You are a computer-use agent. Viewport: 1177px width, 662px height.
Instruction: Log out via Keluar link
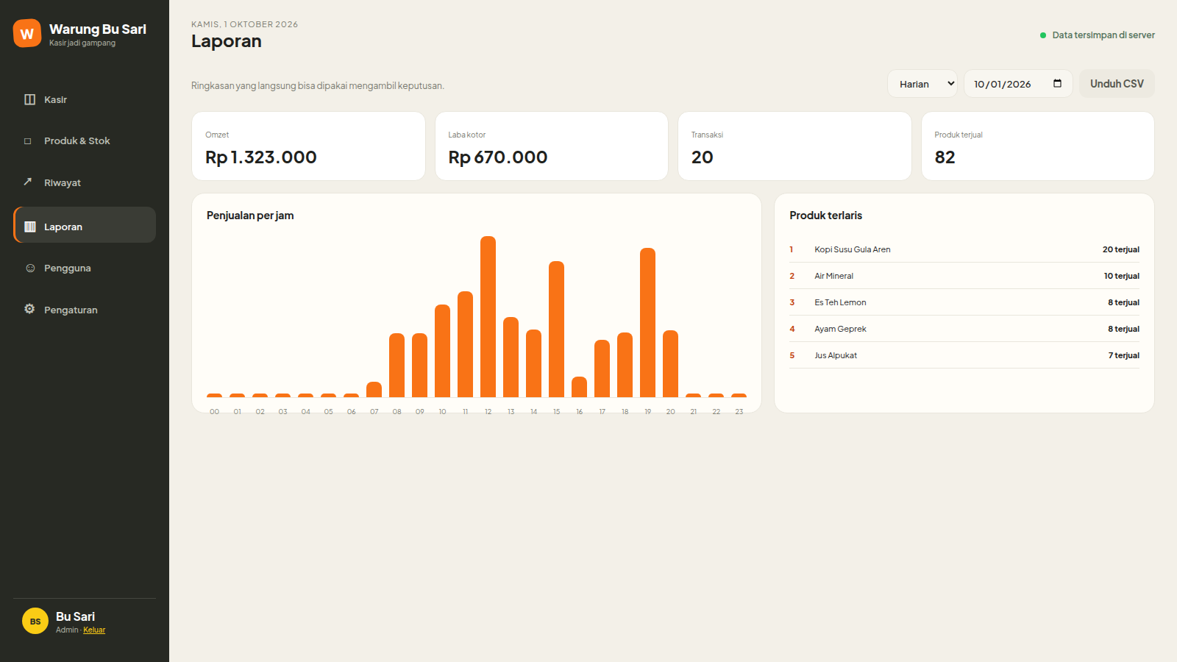pos(94,630)
